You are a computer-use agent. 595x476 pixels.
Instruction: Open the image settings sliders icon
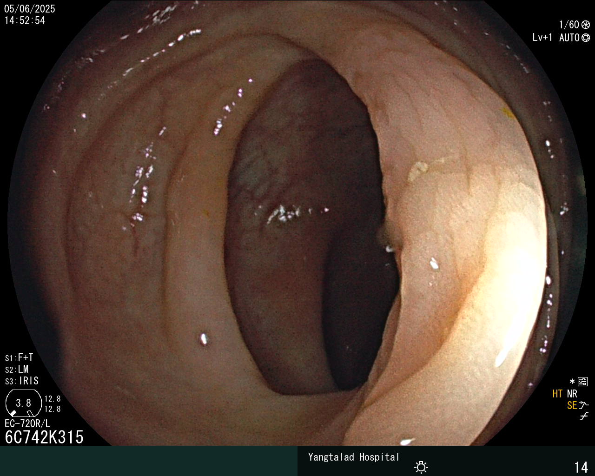(x=582, y=382)
